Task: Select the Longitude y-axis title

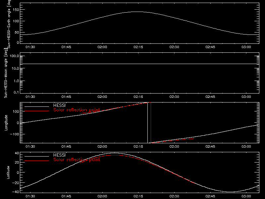Action: [x=6, y=123]
